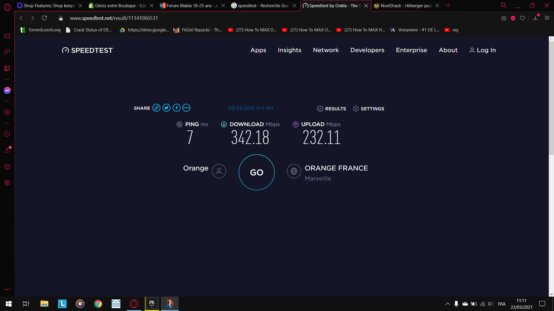Bookmark page with heart icon
554x311 pixels.
pyautogui.click(x=523, y=18)
